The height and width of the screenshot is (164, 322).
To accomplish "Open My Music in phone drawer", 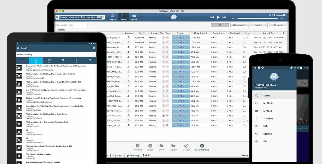I will (274, 103).
